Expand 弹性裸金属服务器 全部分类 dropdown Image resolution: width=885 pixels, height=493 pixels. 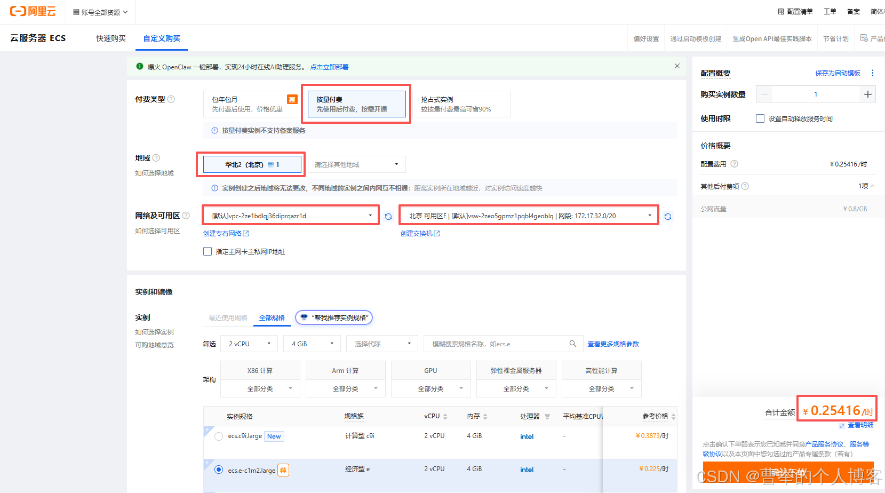pos(516,388)
